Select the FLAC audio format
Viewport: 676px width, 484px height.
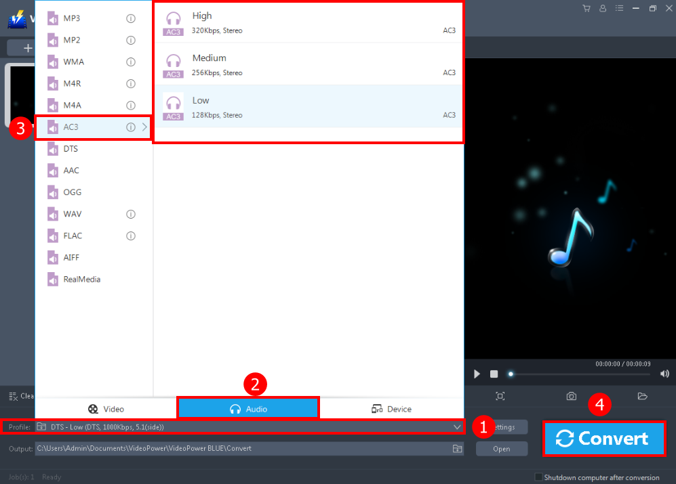pyautogui.click(x=75, y=236)
